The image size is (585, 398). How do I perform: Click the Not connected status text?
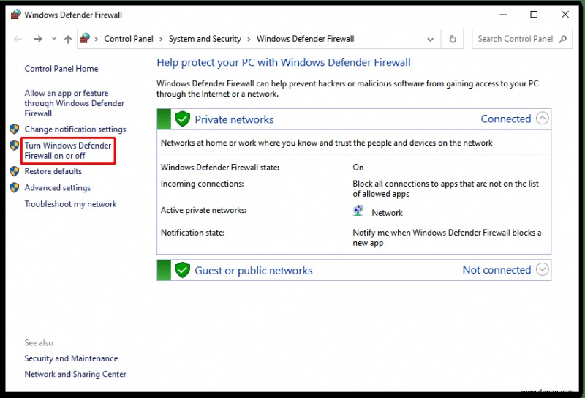497,269
